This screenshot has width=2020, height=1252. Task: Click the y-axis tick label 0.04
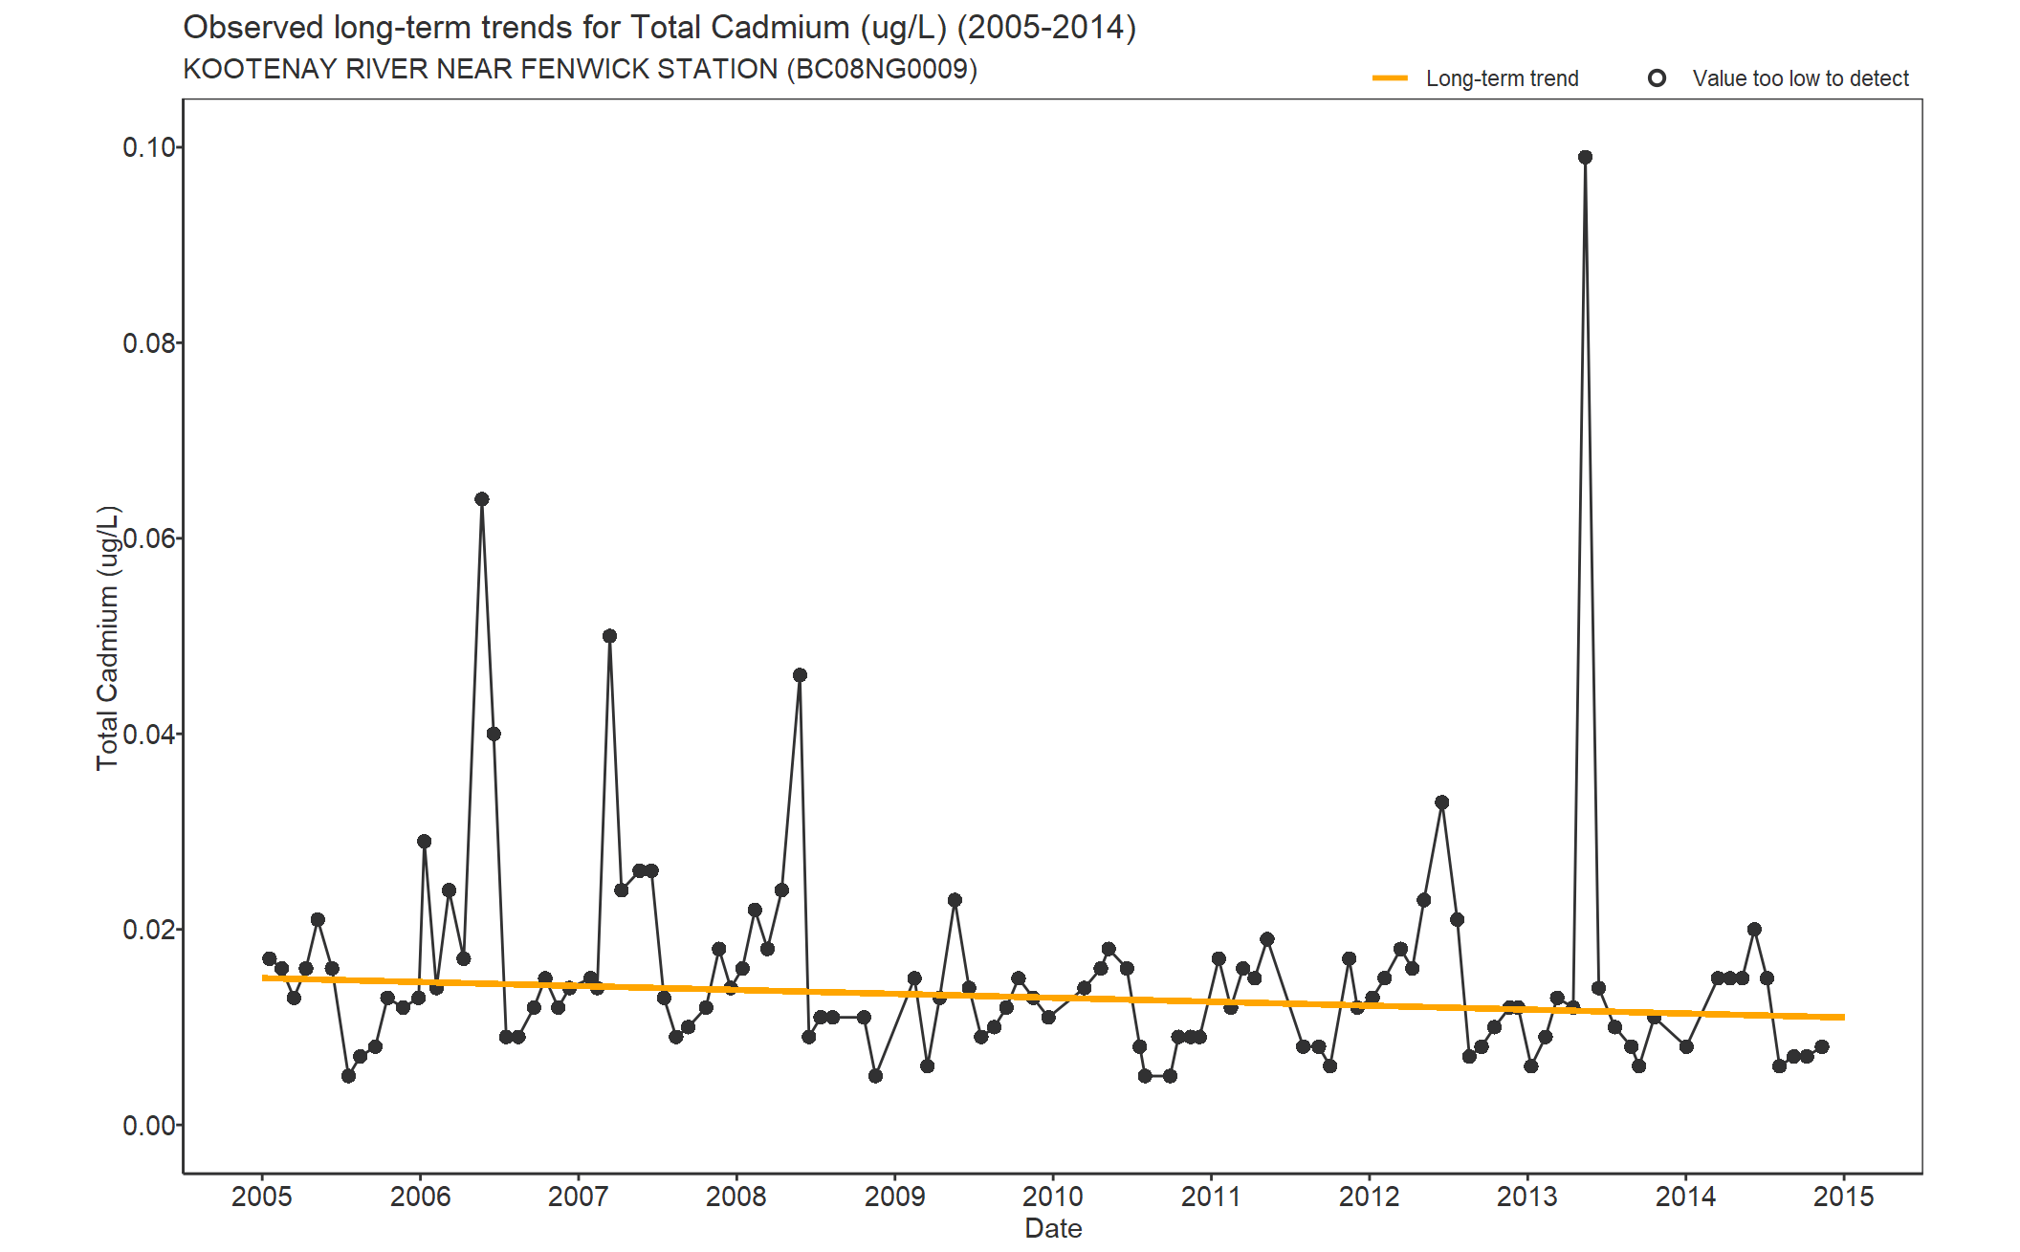point(149,734)
